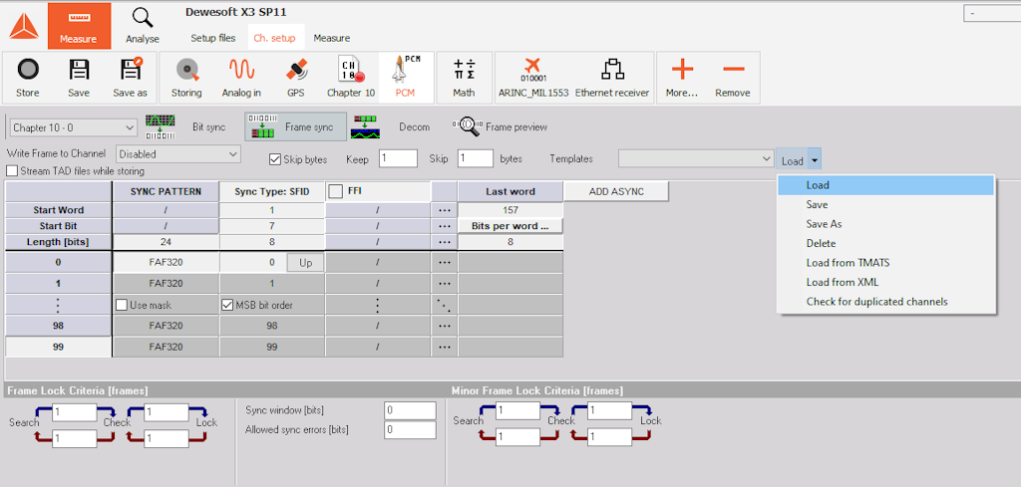Open the Decom step
This screenshot has width=1021, height=487.
(x=391, y=126)
